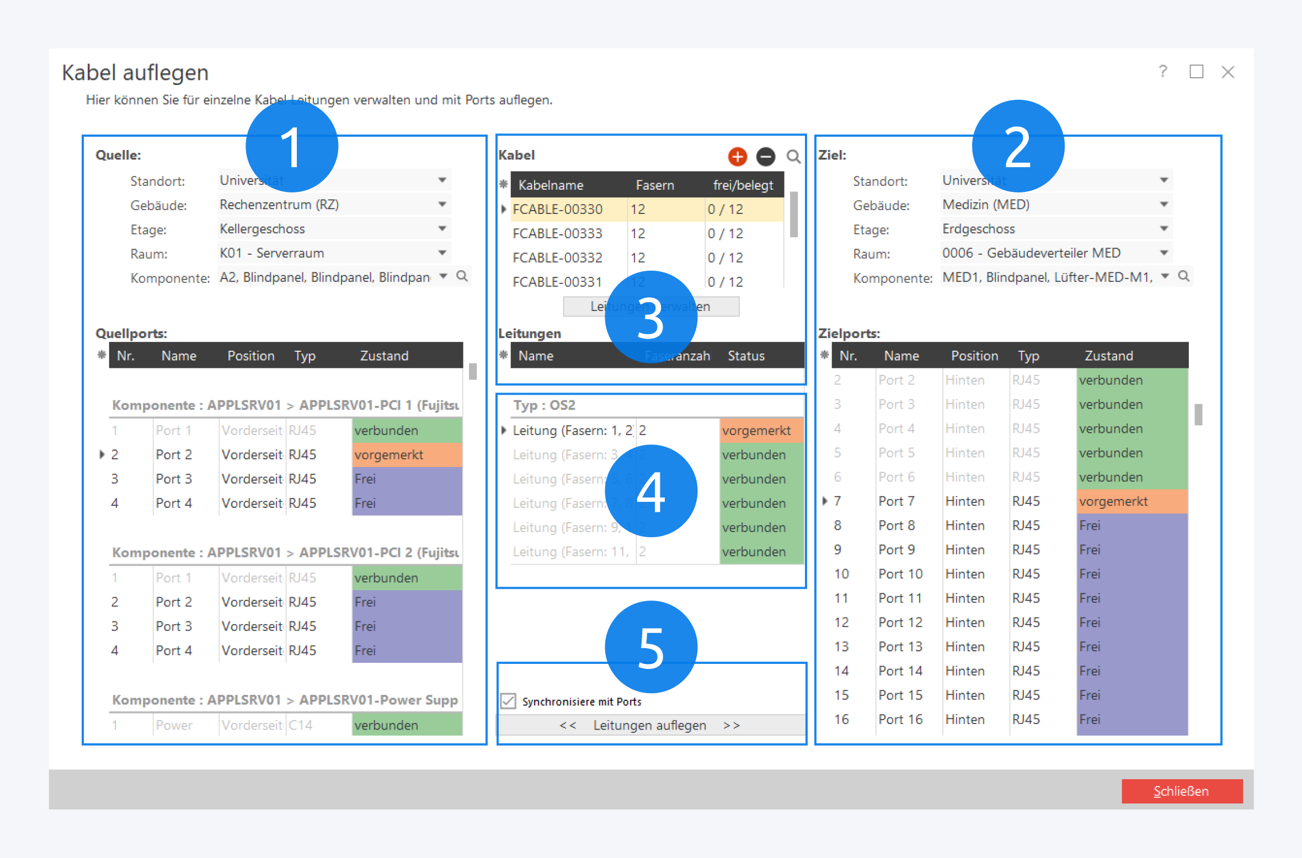Click the black remove cable minus icon
This screenshot has width=1302, height=858.
[765, 157]
